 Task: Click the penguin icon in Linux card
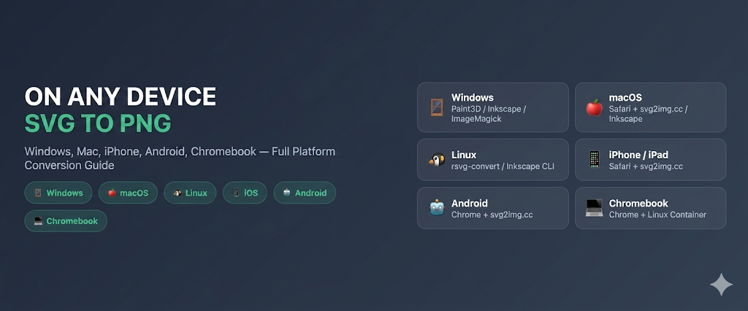point(437,160)
